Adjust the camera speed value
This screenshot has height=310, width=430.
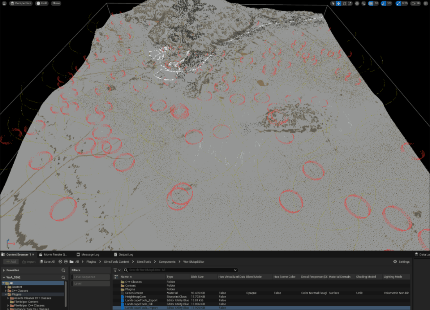click(416, 3)
